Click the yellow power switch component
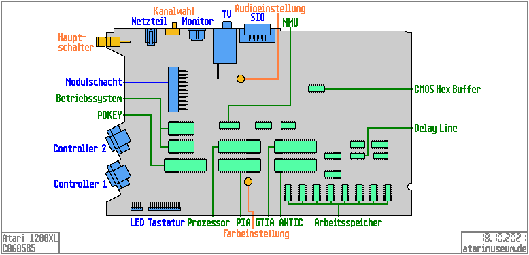This screenshot has height=255, width=529. (x=113, y=42)
